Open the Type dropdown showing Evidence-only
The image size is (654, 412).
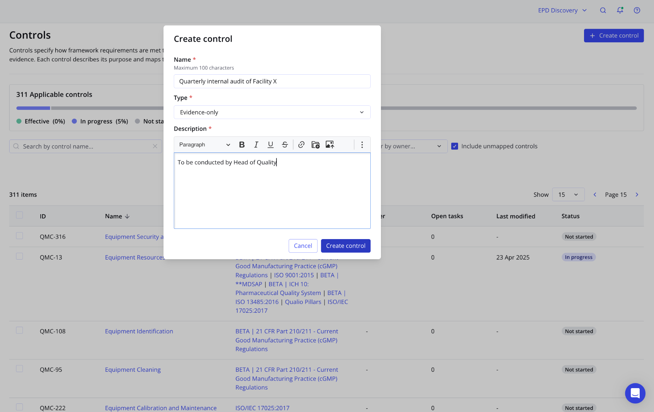pyautogui.click(x=272, y=112)
